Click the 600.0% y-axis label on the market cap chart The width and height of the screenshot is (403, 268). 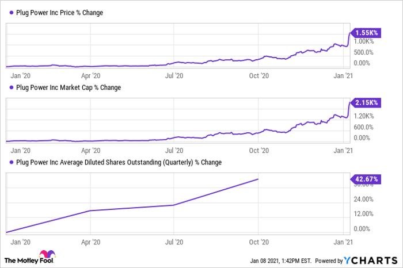point(363,127)
